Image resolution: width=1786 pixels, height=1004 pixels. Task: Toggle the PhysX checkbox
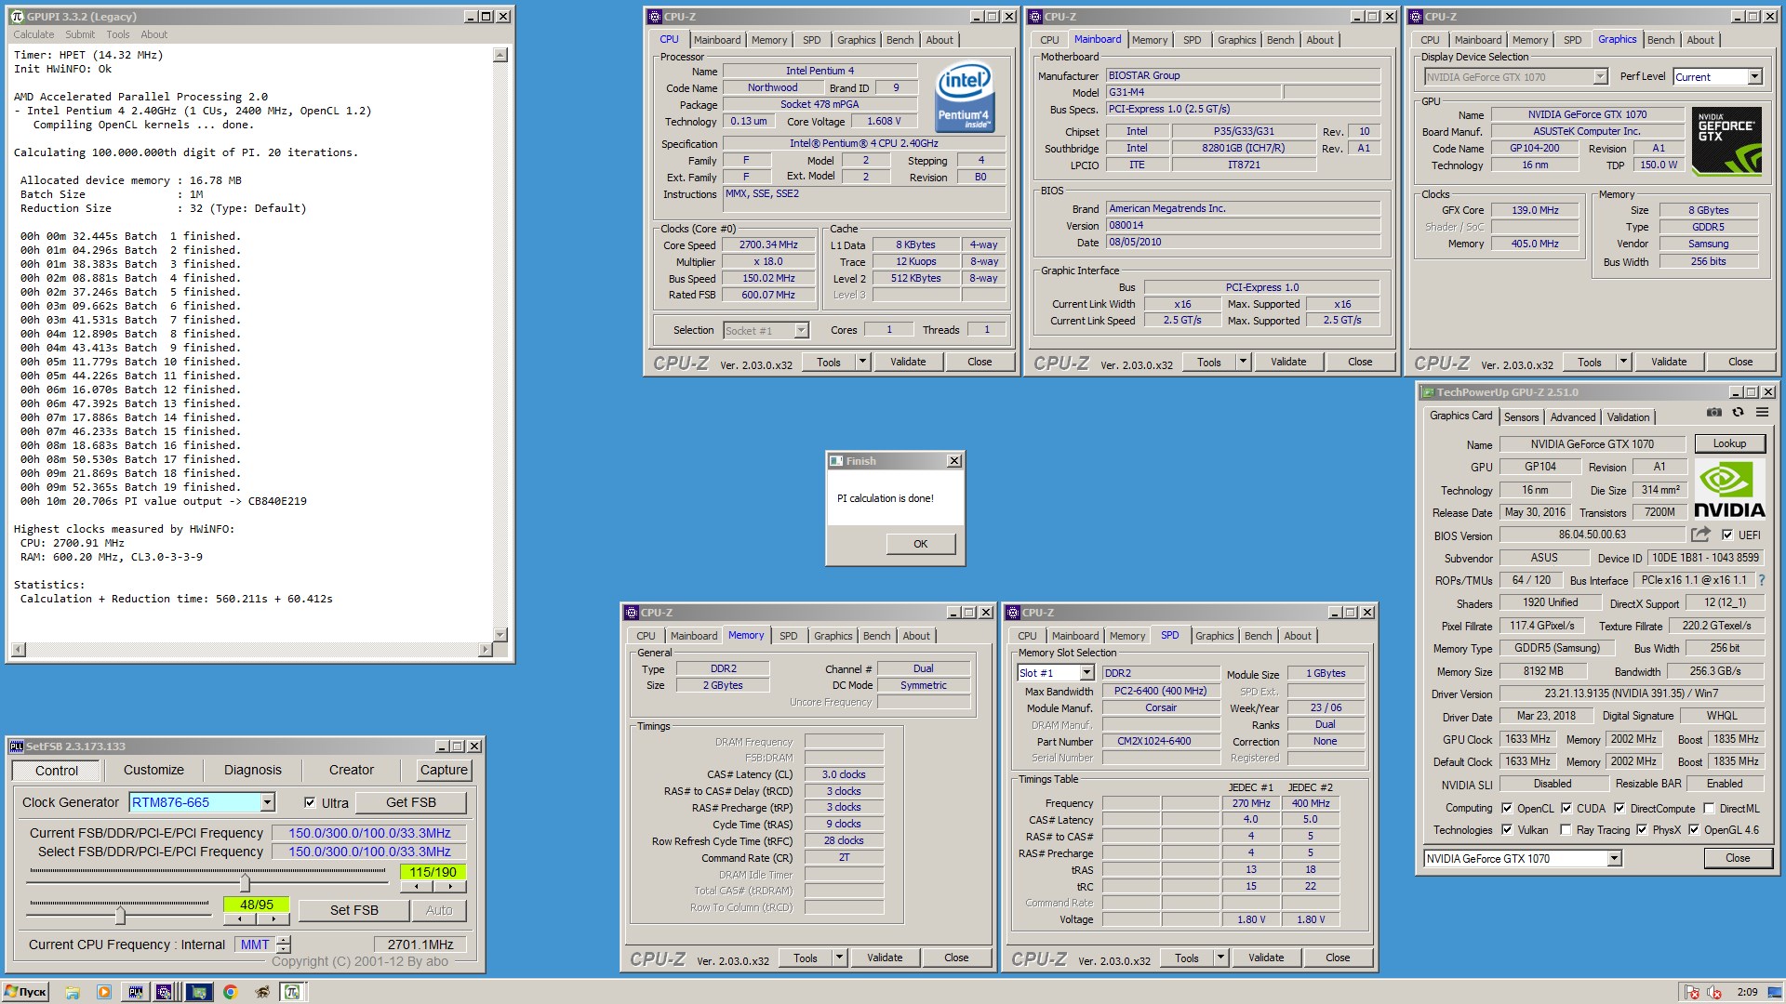[1642, 830]
